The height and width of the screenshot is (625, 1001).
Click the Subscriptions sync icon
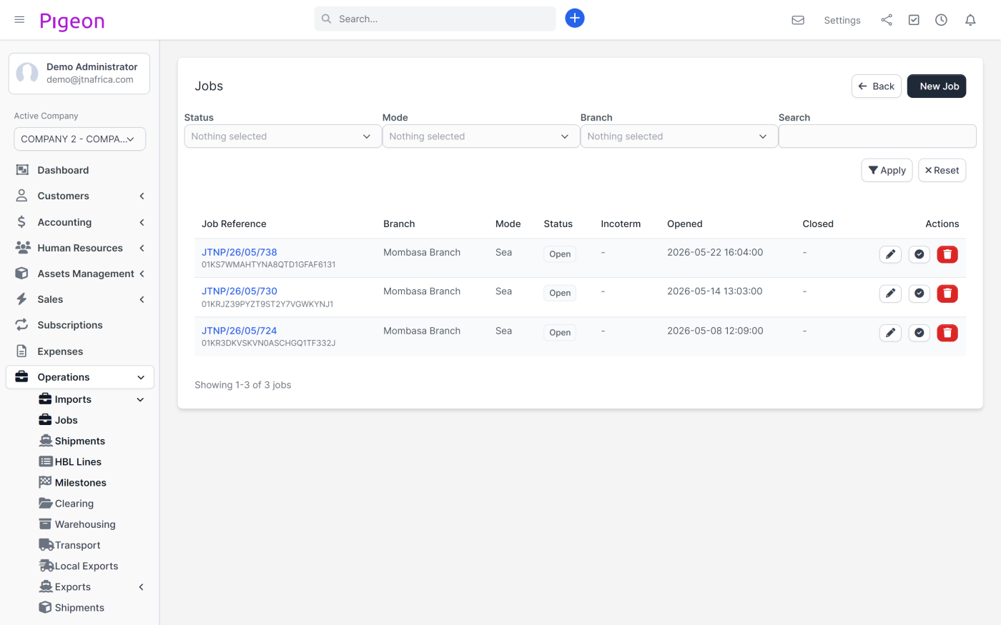[x=22, y=325]
